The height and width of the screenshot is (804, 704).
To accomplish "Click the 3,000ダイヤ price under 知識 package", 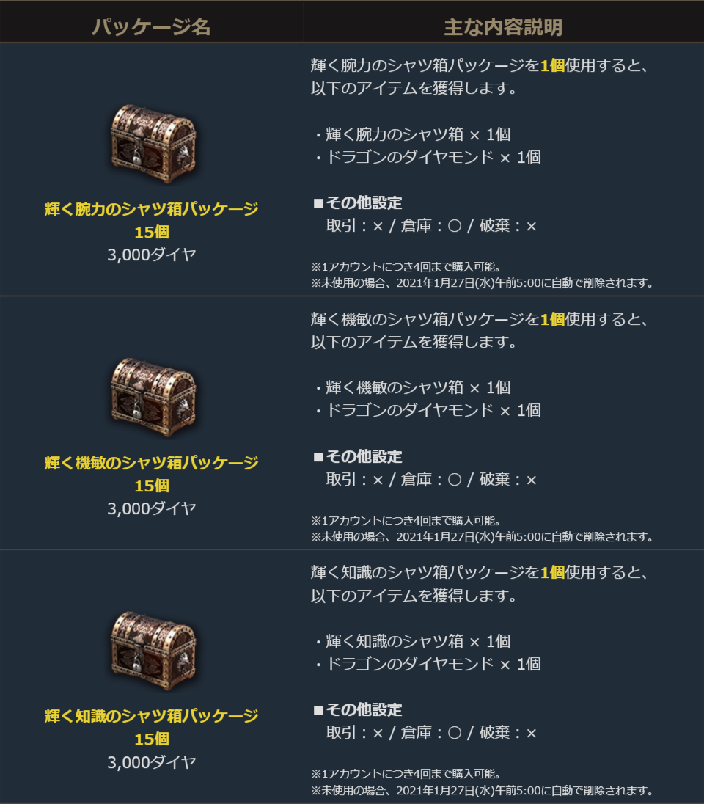I will click(x=152, y=762).
